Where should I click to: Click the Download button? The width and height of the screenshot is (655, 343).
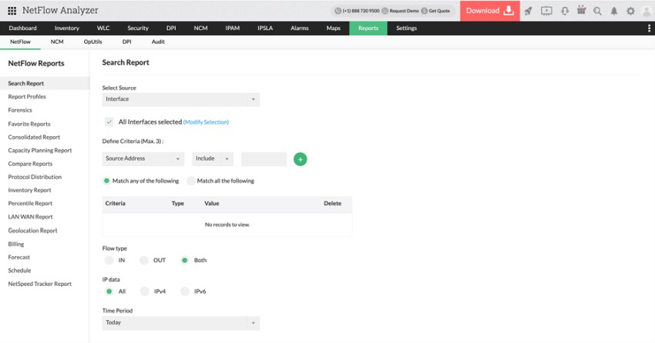click(490, 11)
